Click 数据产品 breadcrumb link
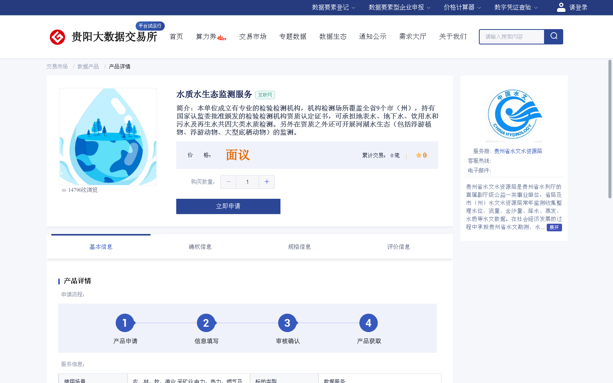The image size is (613, 383). click(x=88, y=67)
